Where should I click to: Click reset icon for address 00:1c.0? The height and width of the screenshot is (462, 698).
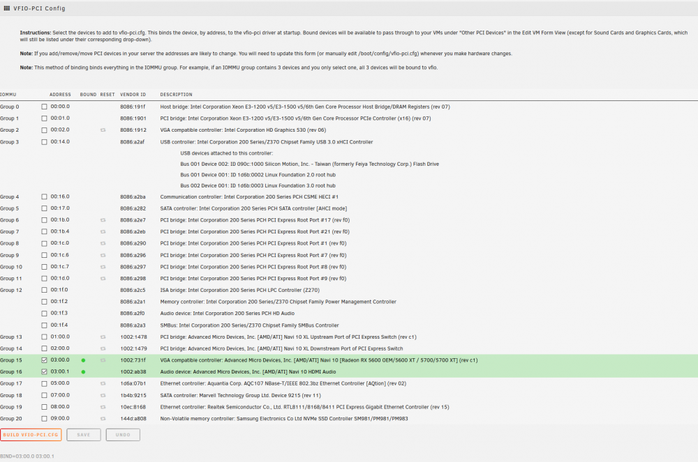click(x=103, y=243)
